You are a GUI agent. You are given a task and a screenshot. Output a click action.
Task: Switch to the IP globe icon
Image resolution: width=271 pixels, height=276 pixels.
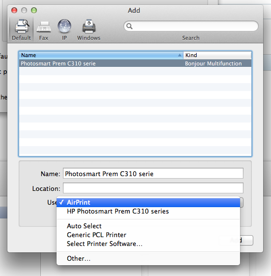click(64, 26)
